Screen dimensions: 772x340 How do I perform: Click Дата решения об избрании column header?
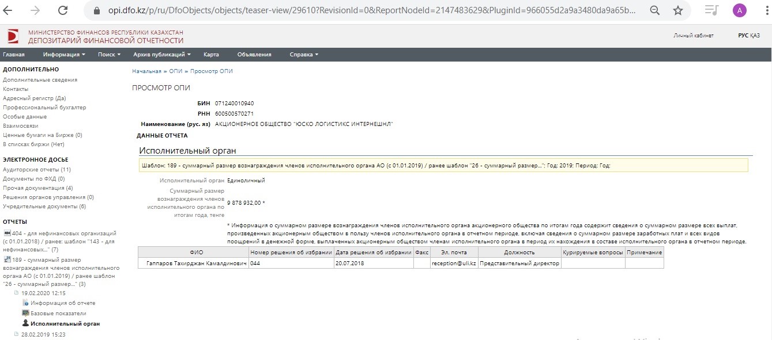point(374,253)
